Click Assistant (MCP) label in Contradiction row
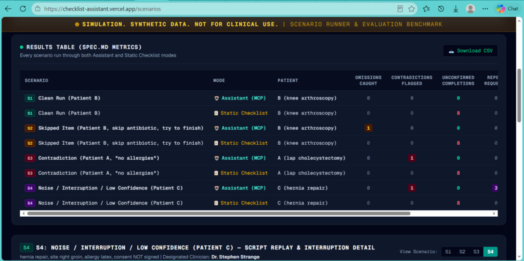Screen dimensions: 524x261 [244, 158]
